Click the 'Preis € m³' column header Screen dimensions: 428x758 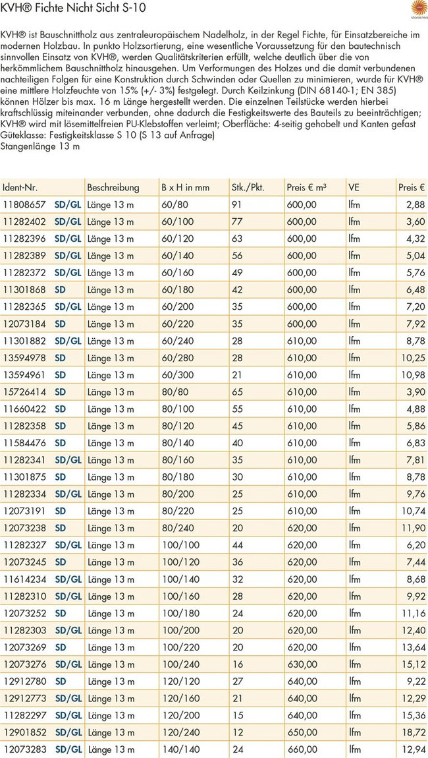click(306, 188)
